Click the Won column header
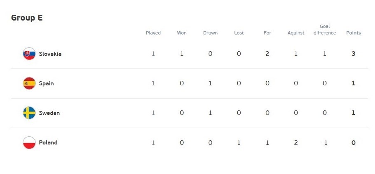 tap(182, 33)
